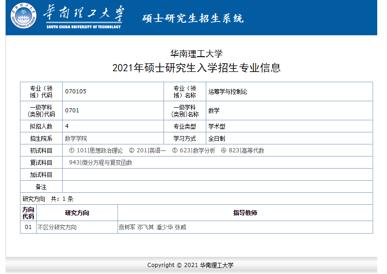Click the SCUT round university seal logo

pyautogui.click(x=23, y=15)
